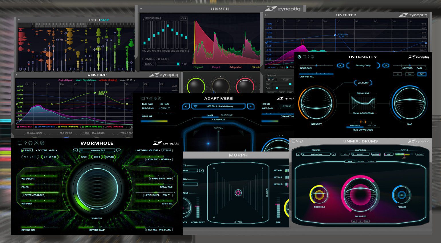Click the help question mark in Adaptiverb
Viewport: 441px width, 243px height.
pyautogui.click(x=147, y=99)
